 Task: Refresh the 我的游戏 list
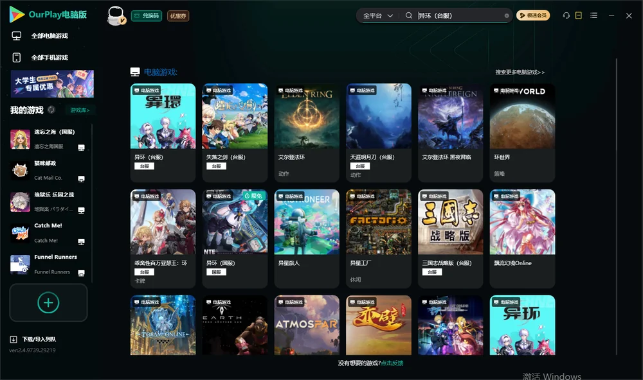51,110
